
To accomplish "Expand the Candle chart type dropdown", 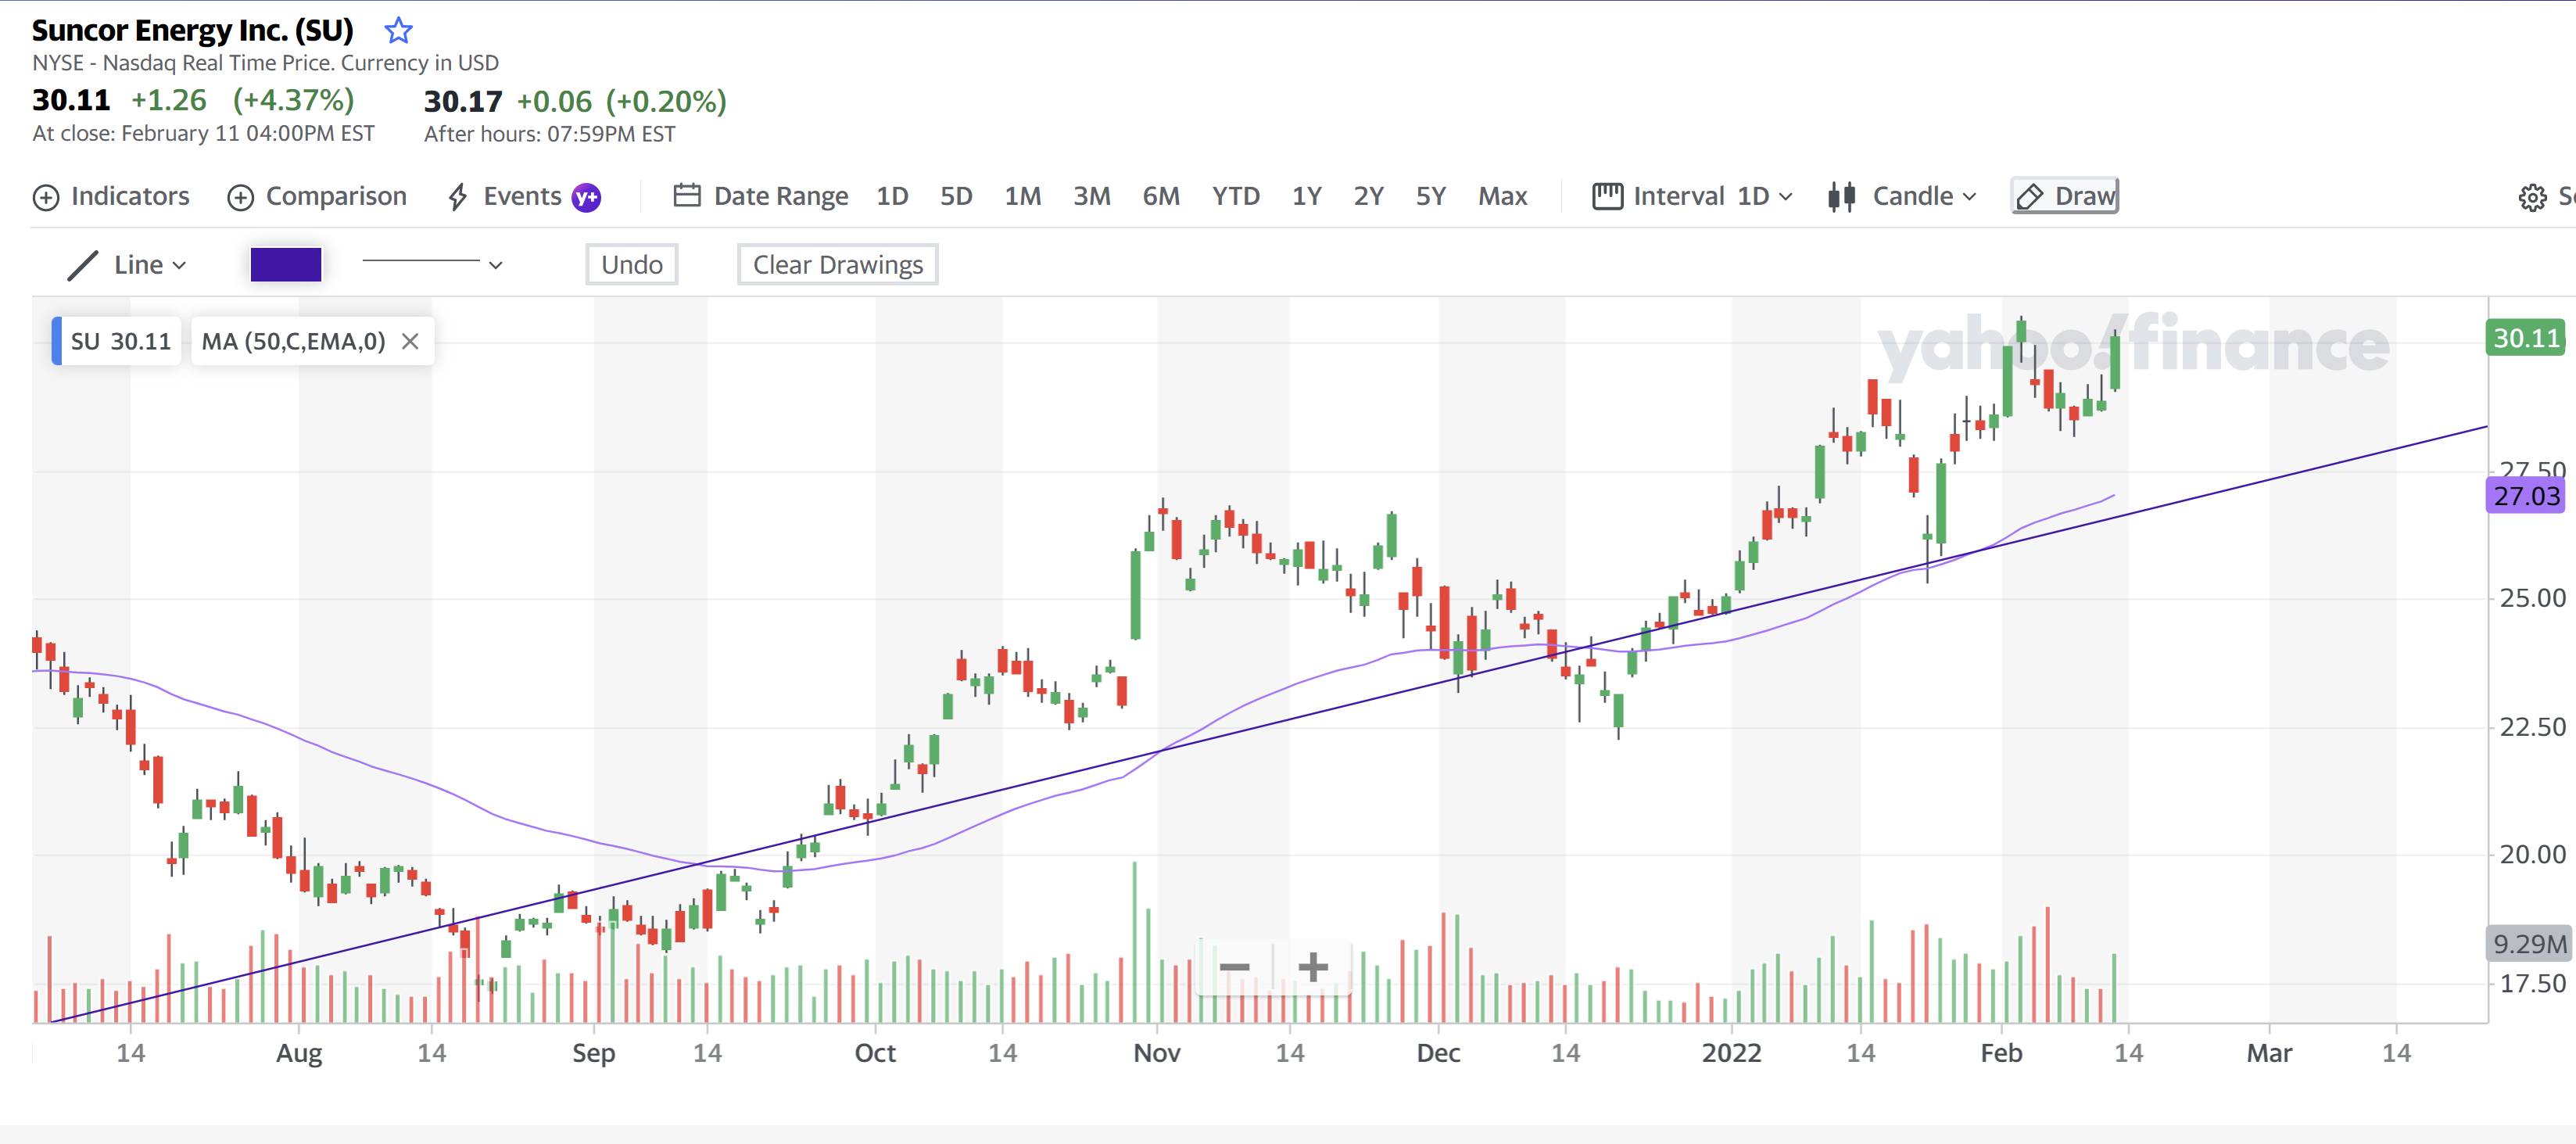I will click(1902, 196).
